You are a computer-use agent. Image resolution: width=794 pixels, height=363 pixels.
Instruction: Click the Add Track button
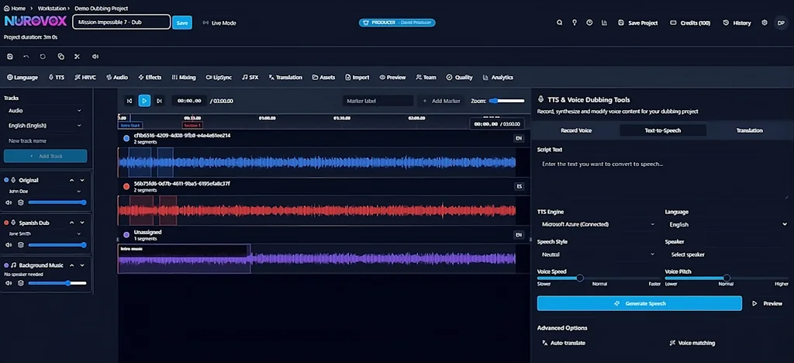[x=46, y=156]
